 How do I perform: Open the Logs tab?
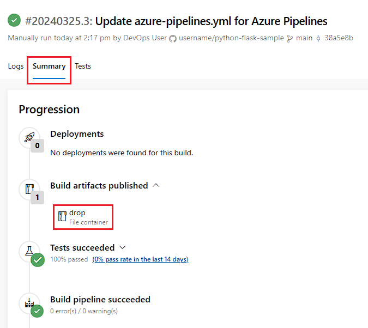point(16,66)
